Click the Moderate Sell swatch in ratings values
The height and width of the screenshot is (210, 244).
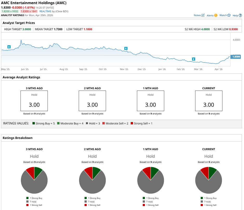(x=103, y=123)
